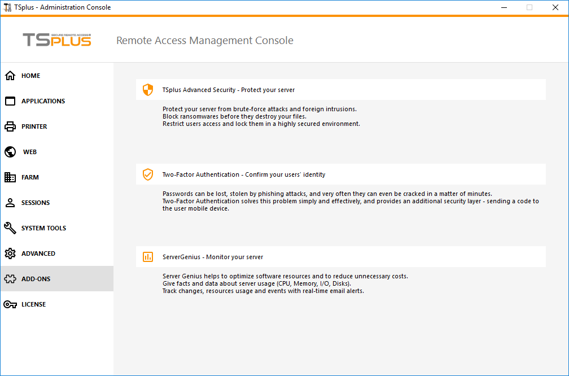Open System Tools wrench icon
Viewport: 569px width, 376px height.
10,228
